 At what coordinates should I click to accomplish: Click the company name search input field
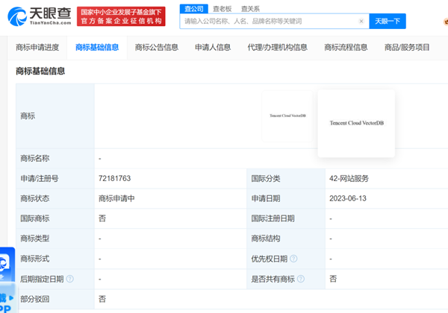[x=269, y=22]
